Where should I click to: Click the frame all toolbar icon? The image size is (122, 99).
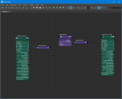20,8
